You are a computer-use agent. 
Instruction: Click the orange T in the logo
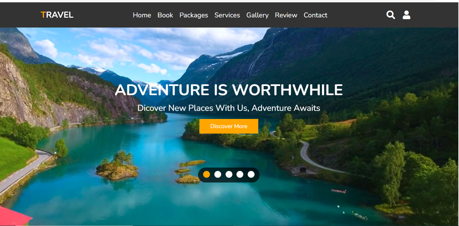point(43,15)
